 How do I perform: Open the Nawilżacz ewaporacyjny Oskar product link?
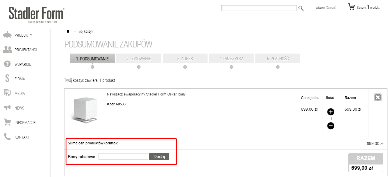pos(146,94)
